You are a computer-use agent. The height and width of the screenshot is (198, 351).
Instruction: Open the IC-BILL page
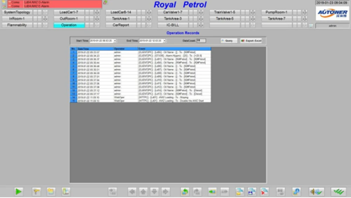[173, 25]
